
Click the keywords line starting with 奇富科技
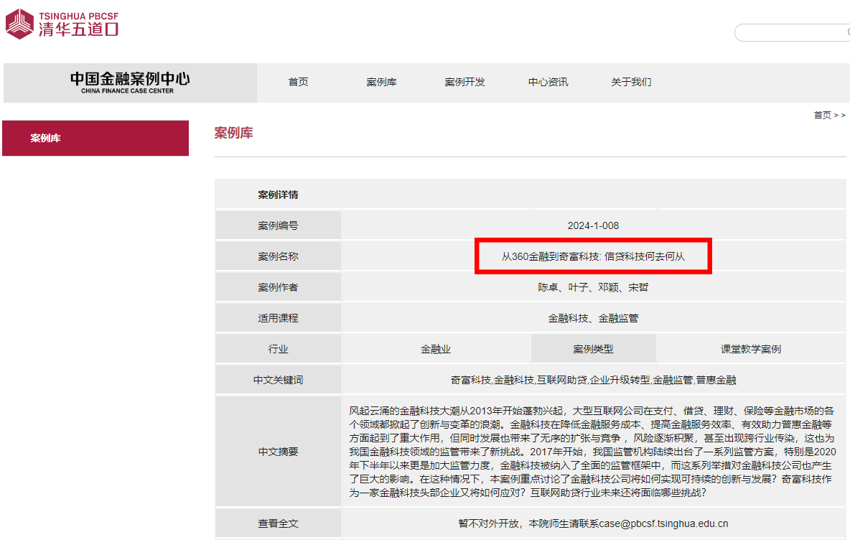pos(593,380)
